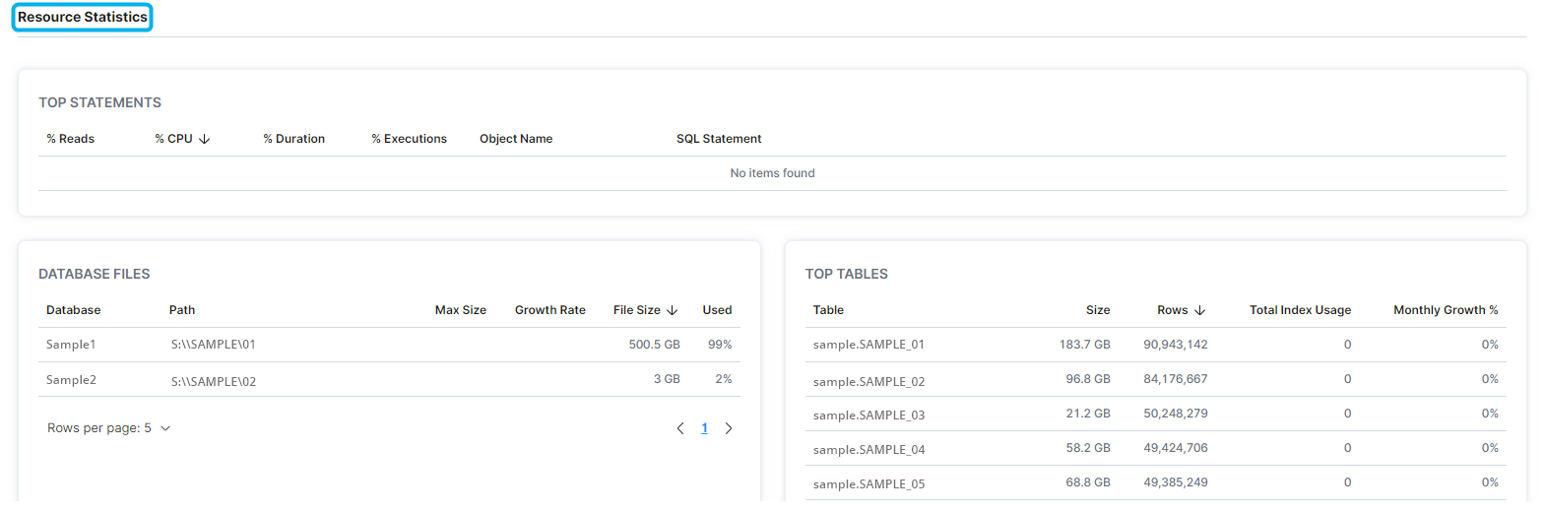Sort top statements by % Reads
Viewport: 1544px width, 512px height.
[x=70, y=139]
